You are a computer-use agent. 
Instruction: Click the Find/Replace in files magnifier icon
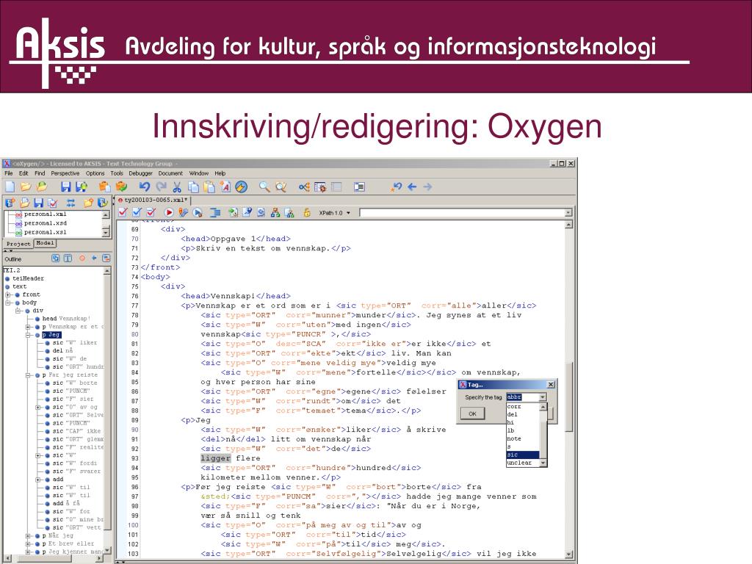(x=281, y=187)
